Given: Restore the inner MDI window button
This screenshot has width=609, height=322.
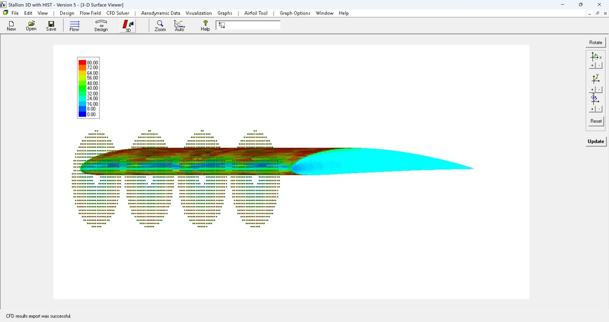Looking at the screenshot, I should 597,13.
